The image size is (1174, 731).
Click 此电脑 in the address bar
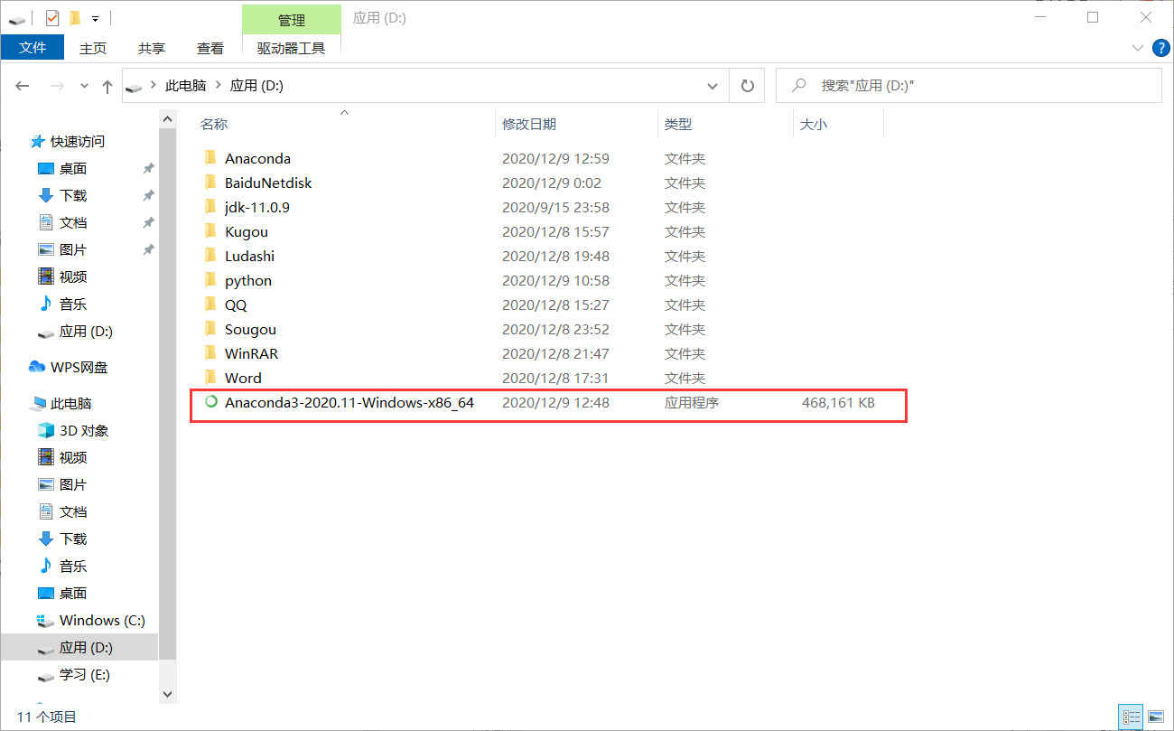(185, 86)
